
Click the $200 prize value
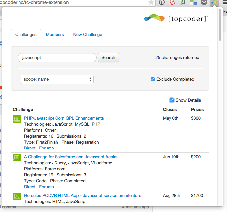coord(196,157)
